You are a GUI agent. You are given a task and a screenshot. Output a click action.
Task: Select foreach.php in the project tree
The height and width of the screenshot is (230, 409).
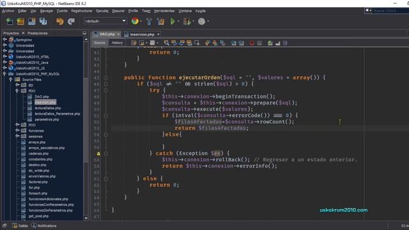pyautogui.click(x=38, y=193)
